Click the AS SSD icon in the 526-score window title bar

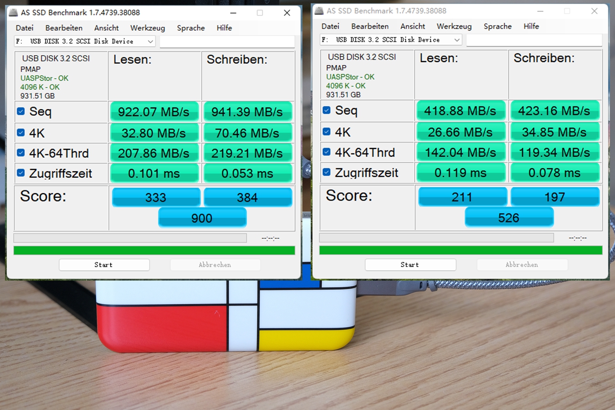(319, 10)
